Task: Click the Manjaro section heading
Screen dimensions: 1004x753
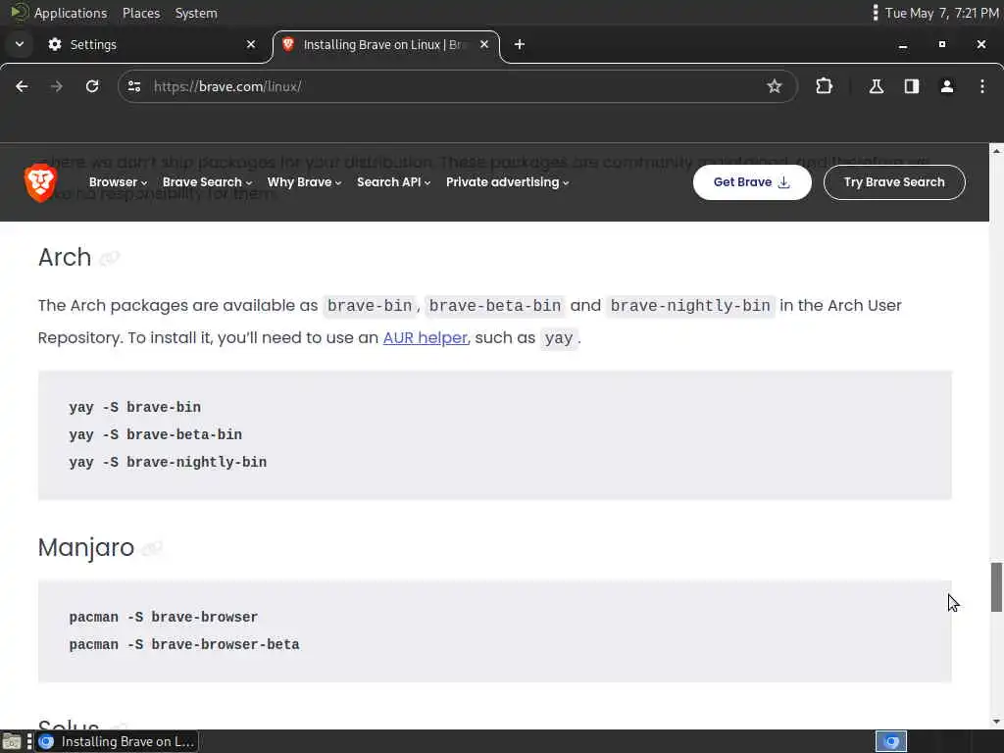Action: point(86,547)
